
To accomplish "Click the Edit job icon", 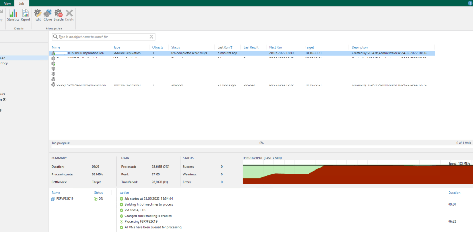I will click(38, 15).
